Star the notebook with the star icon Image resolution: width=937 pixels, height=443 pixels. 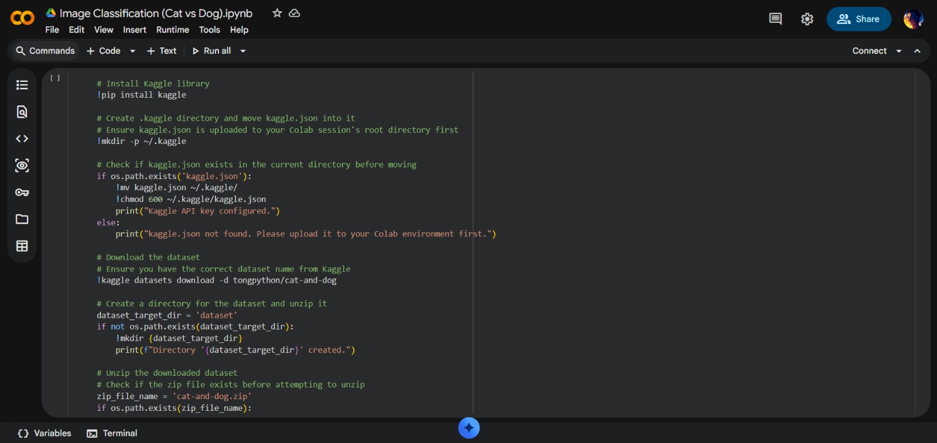tap(277, 13)
